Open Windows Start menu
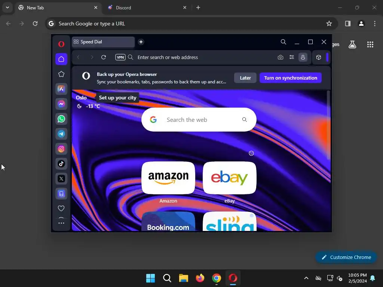Viewport: 383px width, 287px height. click(150, 278)
